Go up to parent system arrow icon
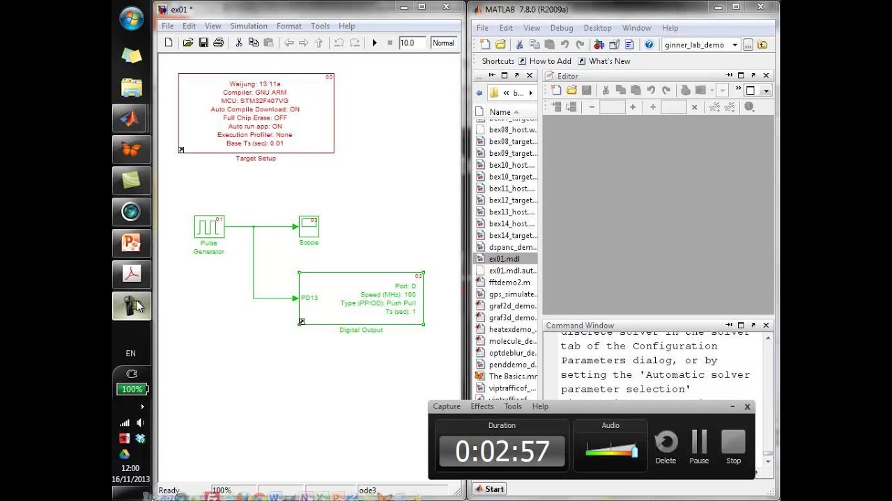 click(319, 43)
